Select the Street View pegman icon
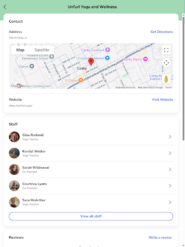 (x=166, y=79)
